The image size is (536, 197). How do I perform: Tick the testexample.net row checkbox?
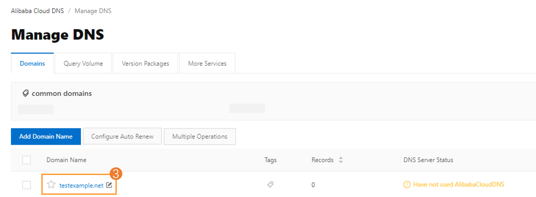coord(27,185)
